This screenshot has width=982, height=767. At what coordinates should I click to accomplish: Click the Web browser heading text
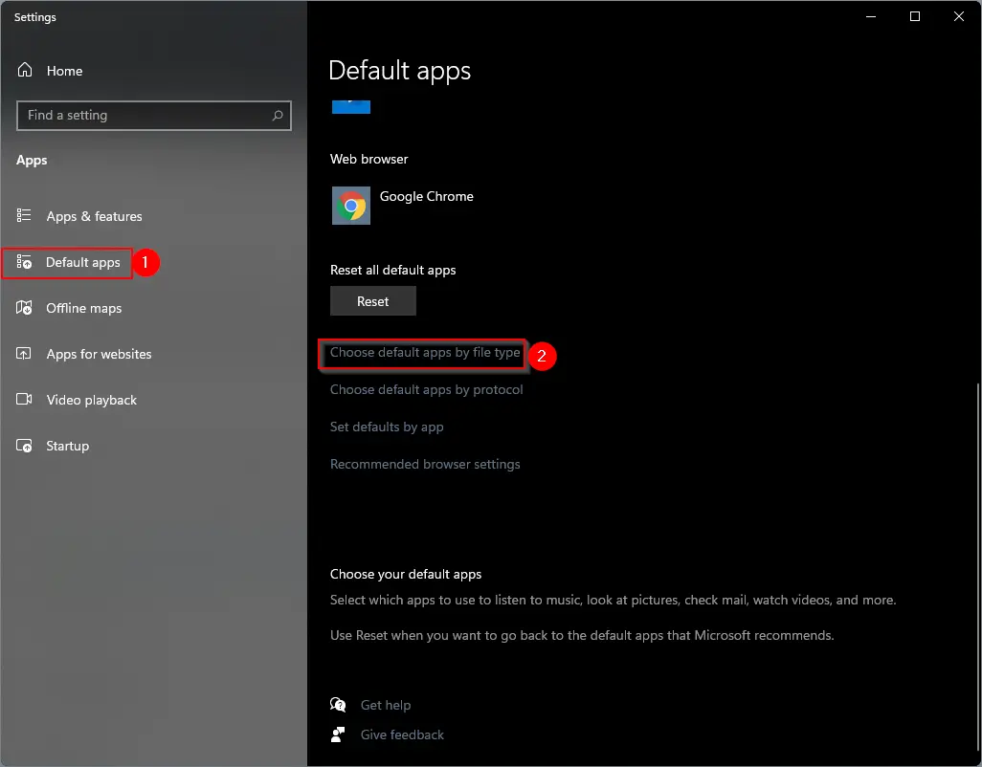(368, 159)
